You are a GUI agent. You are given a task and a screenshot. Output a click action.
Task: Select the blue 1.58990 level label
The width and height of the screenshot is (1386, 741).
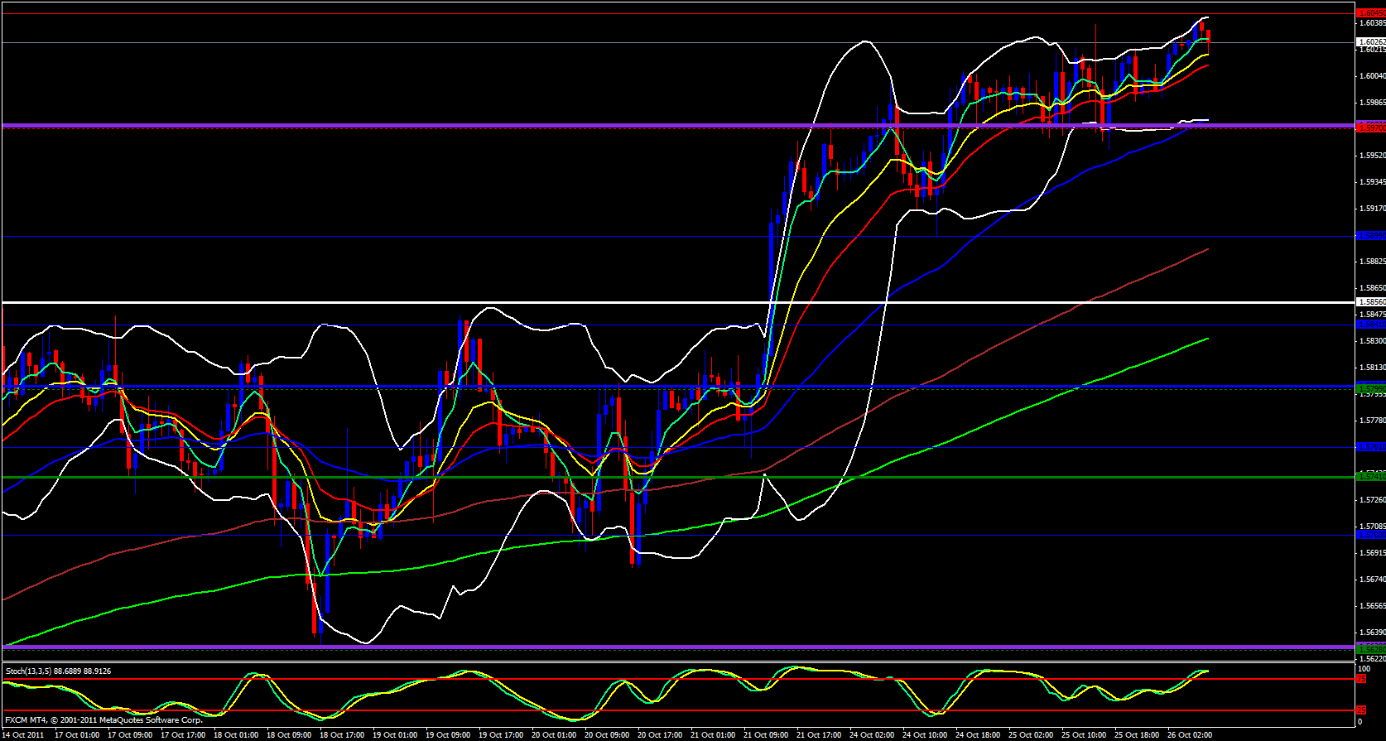click(1370, 236)
